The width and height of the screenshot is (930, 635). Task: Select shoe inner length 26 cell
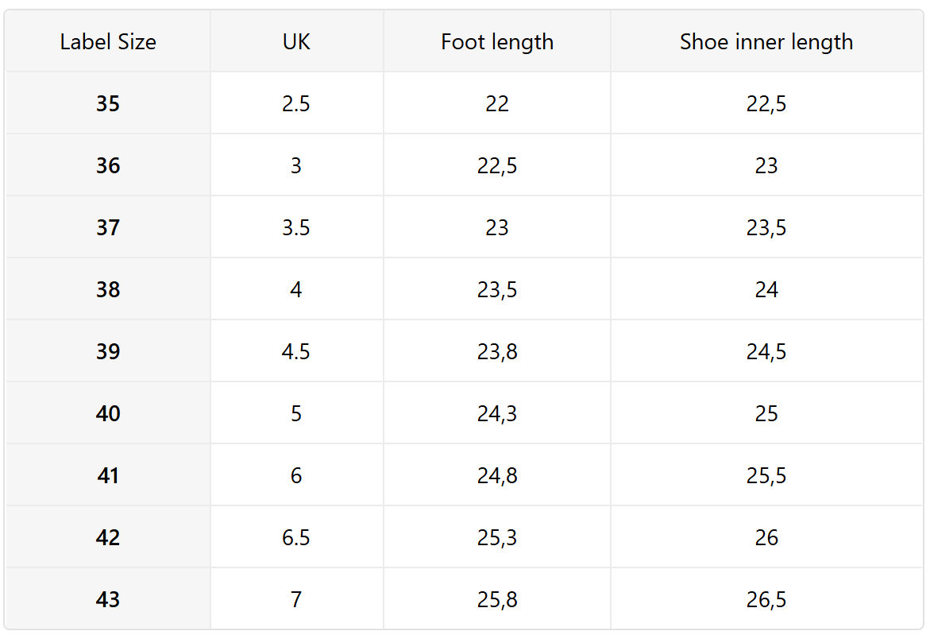[x=766, y=537]
